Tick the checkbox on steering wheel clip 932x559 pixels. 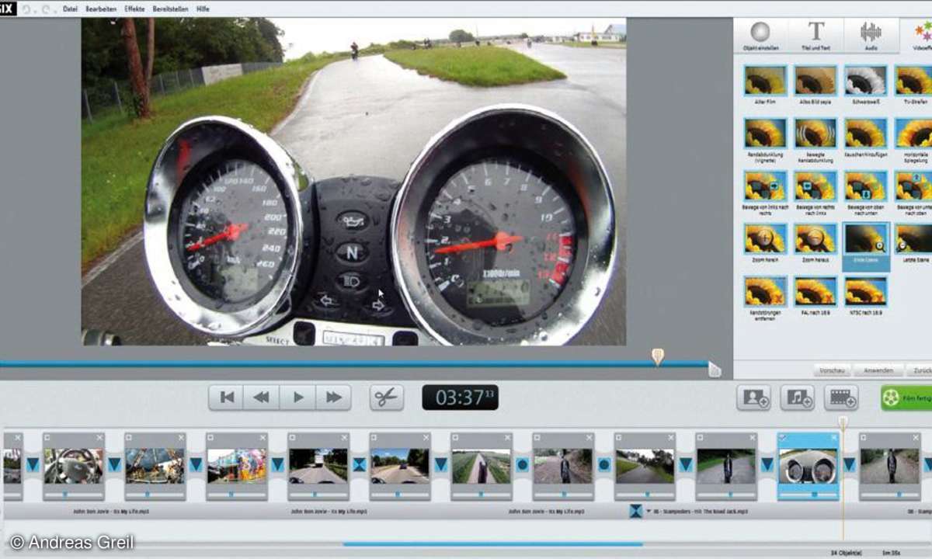click(x=47, y=438)
